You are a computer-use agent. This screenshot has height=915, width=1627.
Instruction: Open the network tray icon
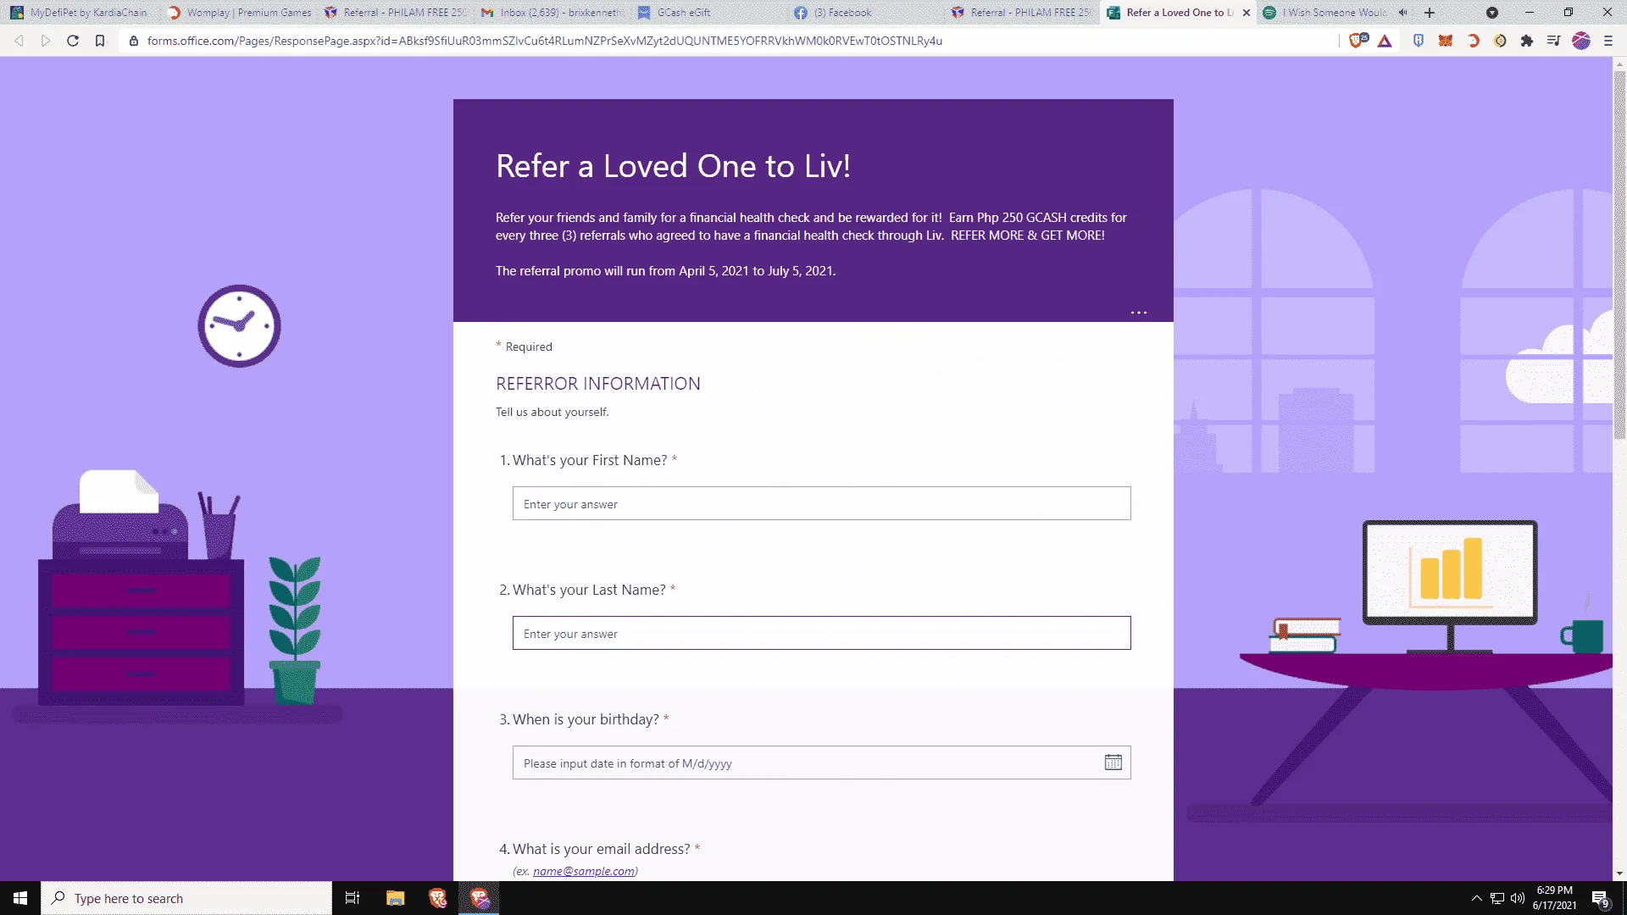[x=1497, y=898]
